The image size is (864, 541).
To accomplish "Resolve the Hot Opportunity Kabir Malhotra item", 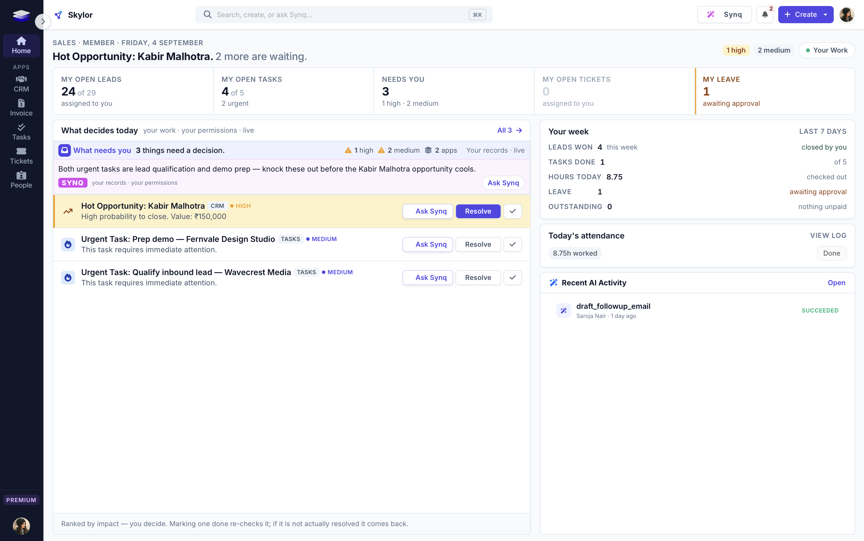I will pos(478,211).
